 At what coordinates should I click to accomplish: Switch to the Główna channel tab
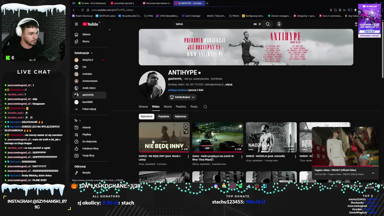[143, 106]
